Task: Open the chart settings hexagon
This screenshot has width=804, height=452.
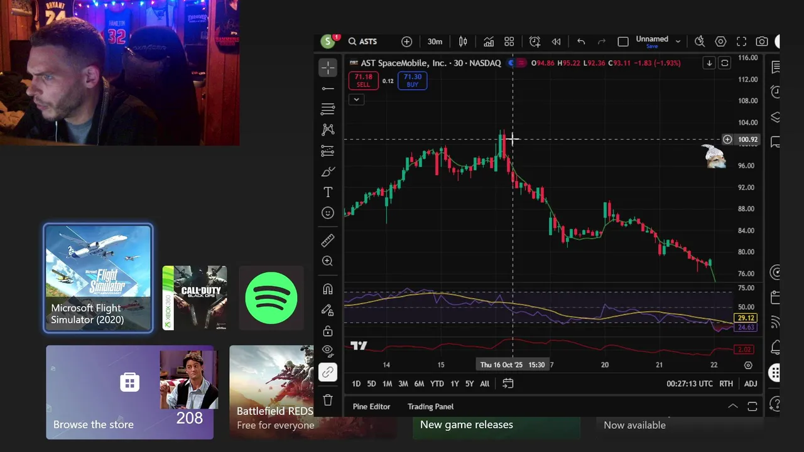Action: pyautogui.click(x=720, y=41)
